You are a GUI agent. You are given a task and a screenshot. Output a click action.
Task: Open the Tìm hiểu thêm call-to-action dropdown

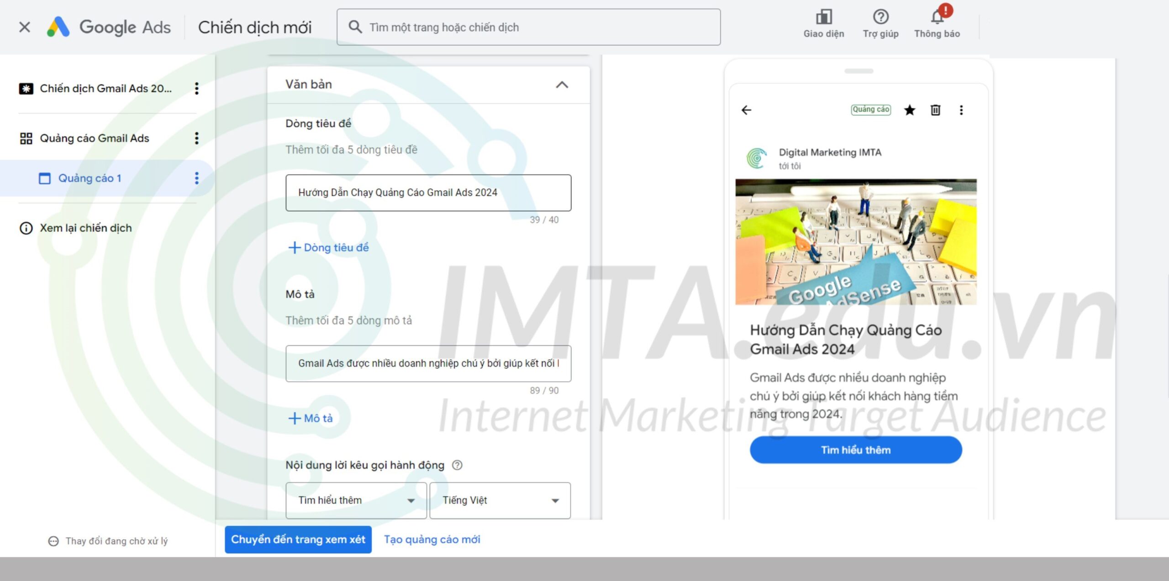click(x=356, y=500)
